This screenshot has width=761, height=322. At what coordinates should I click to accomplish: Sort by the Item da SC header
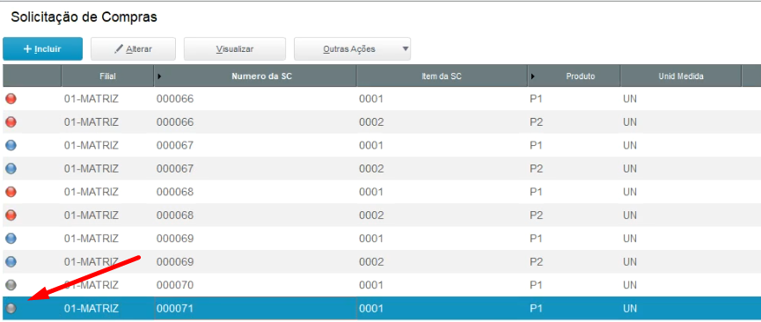pyautogui.click(x=442, y=77)
